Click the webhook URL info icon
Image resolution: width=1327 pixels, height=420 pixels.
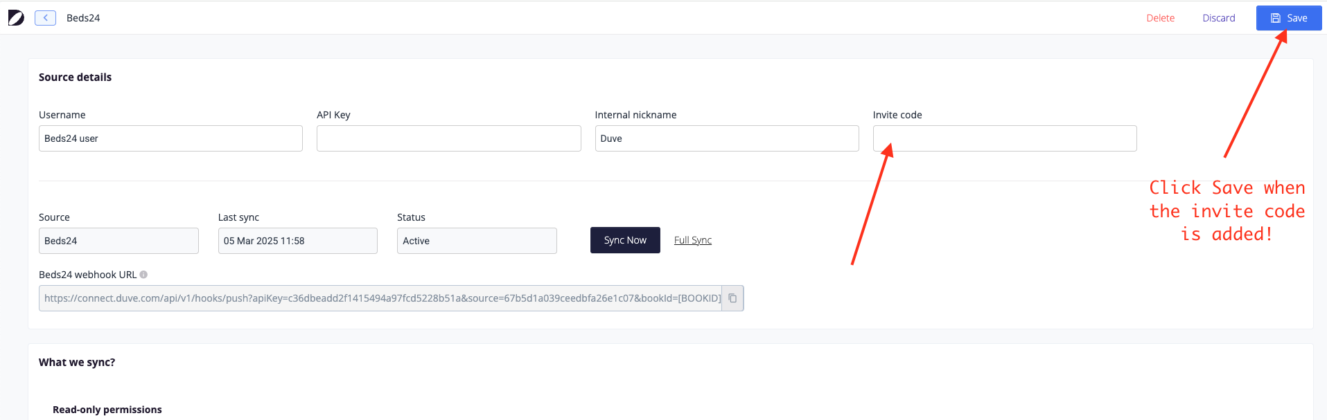(143, 275)
